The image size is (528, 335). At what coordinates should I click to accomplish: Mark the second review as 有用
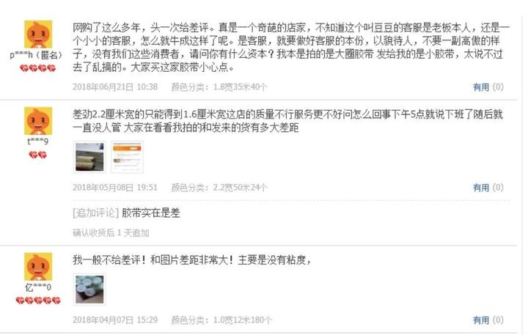click(x=481, y=188)
